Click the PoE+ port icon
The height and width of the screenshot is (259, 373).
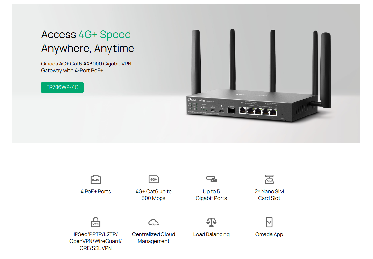click(96, 179)
